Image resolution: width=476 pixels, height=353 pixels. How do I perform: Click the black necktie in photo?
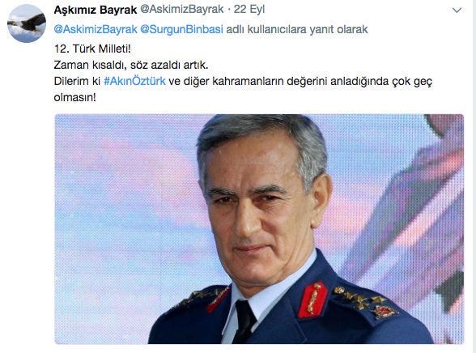pos(244,321)
